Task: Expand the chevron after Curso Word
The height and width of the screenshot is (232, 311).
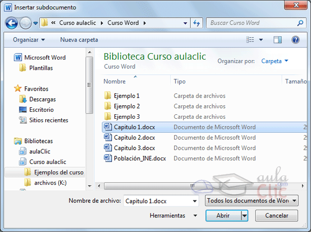Action: pyautogui.click(x=145, y=23)
